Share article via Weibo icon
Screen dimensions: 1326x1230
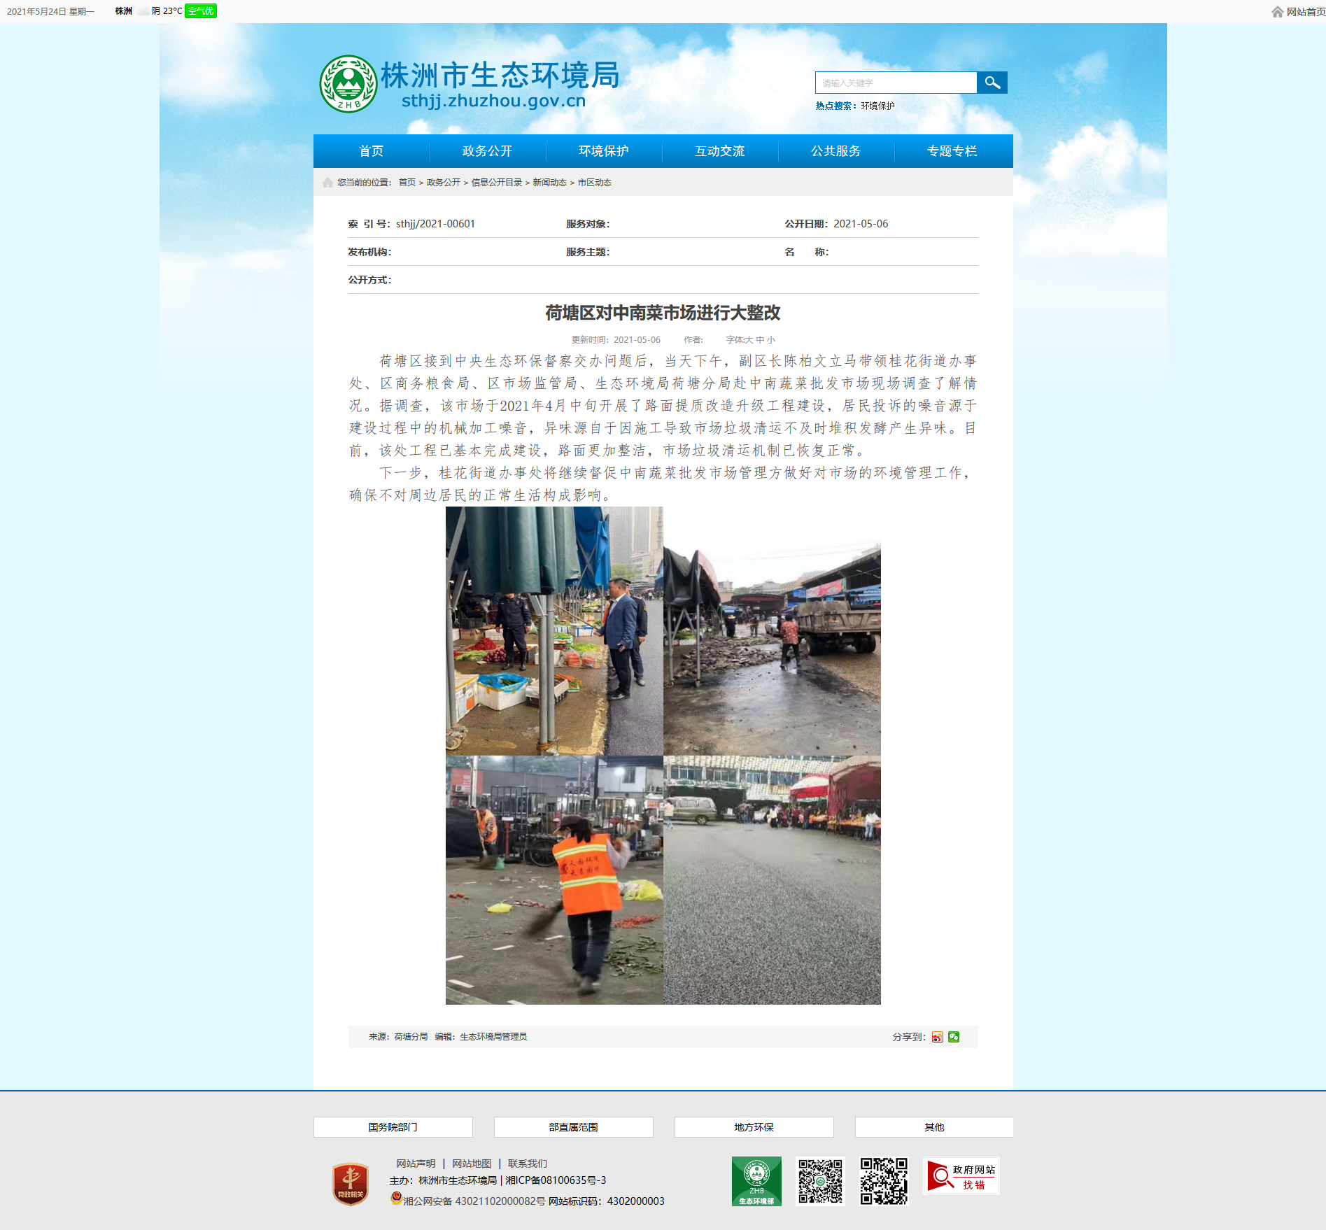point(938,1037)
